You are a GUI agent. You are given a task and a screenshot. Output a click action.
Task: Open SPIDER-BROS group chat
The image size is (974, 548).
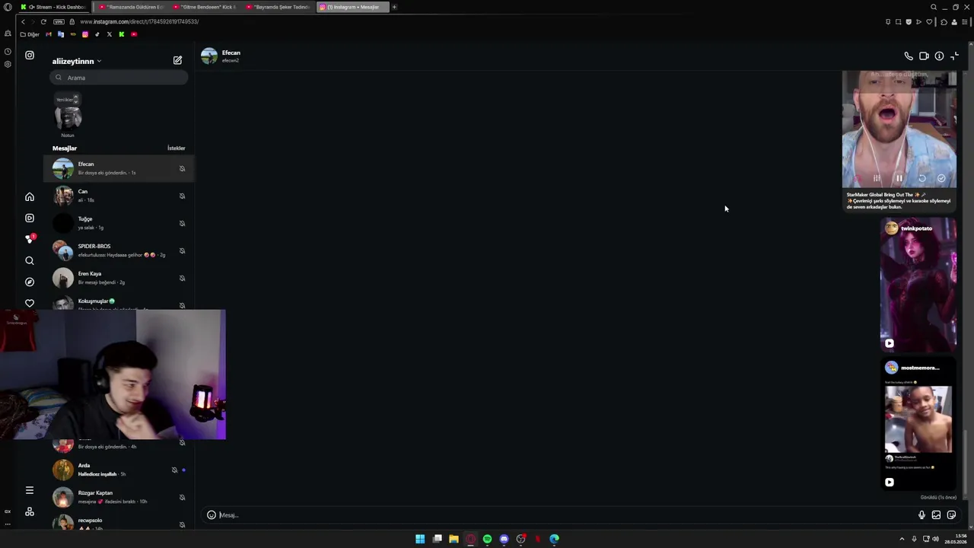pyautogui.click(x=119, y=251)
